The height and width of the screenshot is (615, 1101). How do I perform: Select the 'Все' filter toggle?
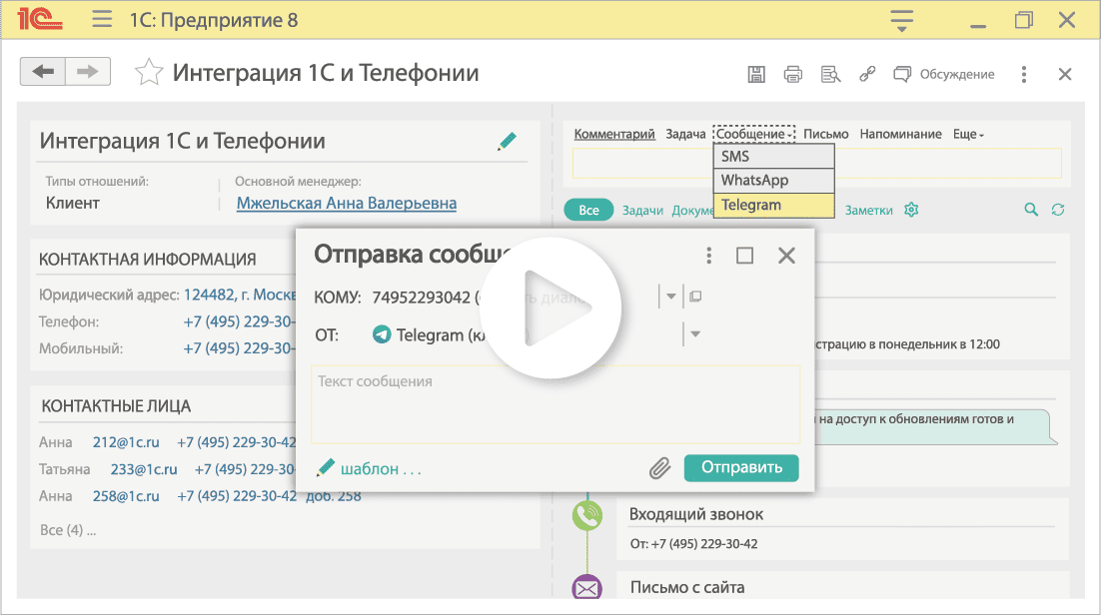pos(588,210)
